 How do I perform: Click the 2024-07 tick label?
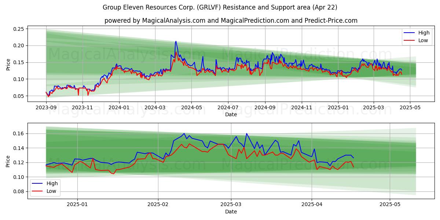coord(228,108)
